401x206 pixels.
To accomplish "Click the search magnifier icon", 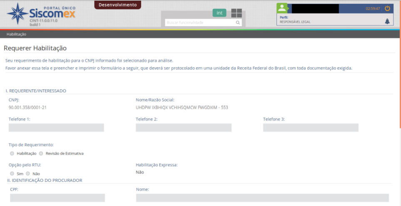I will [x=238, y=22].
